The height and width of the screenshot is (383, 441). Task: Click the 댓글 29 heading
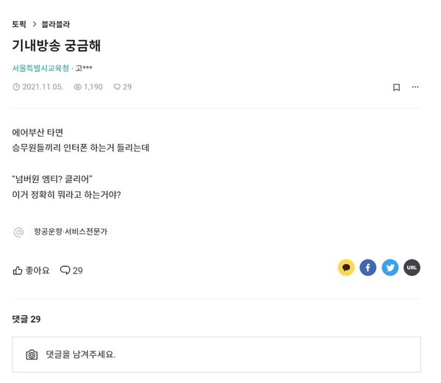pos(26,319)
